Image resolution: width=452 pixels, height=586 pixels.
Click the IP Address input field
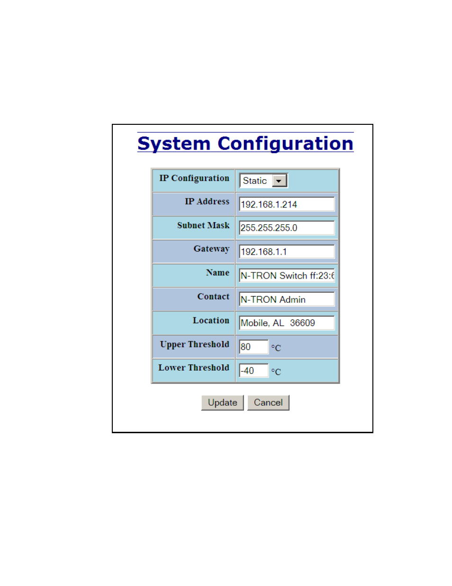tap(287, 205)
